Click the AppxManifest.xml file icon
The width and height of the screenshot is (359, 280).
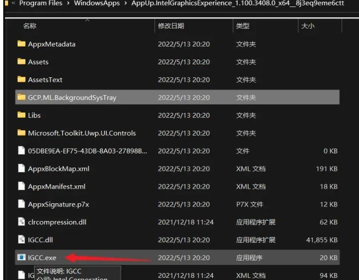[x=22, y=186]
